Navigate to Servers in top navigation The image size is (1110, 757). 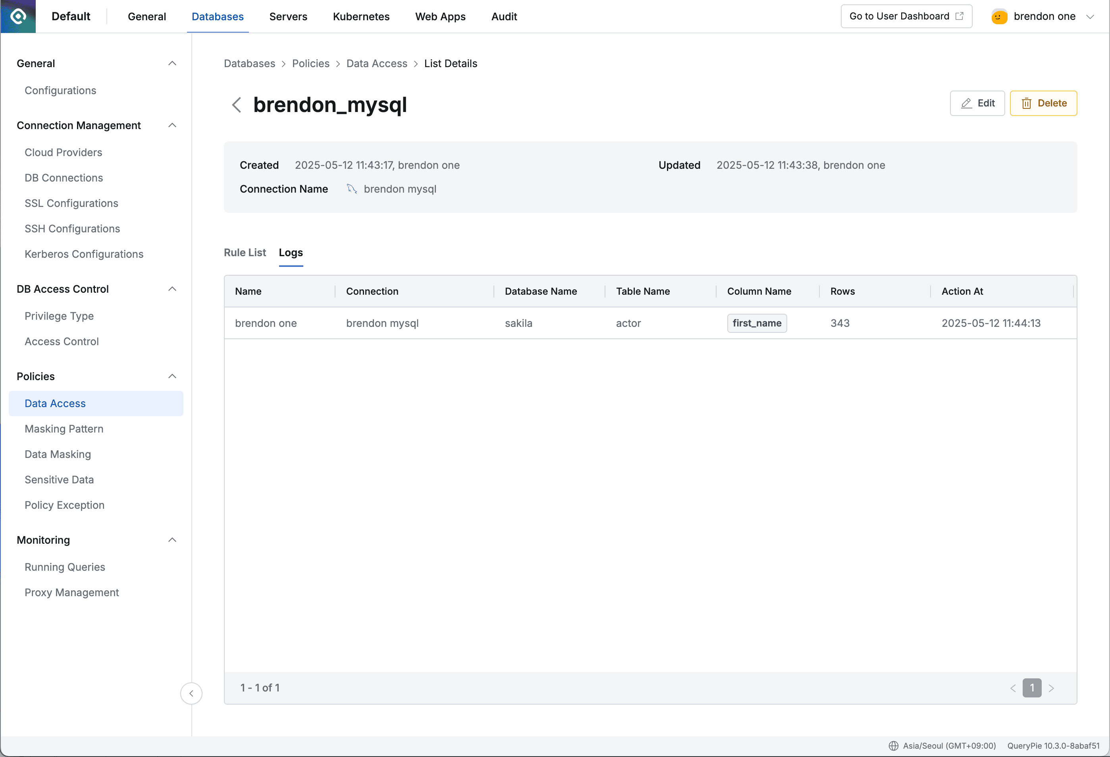(x=288, y=16)
